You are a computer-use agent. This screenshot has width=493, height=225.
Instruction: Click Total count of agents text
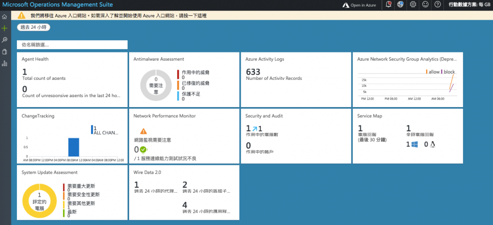click(44, 78)
